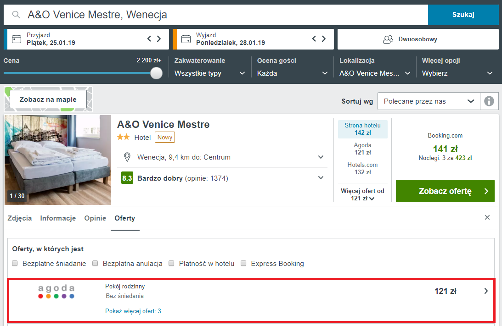
Task: Open the Sortuj wg dropdown
Action: [x=428, y=101]
